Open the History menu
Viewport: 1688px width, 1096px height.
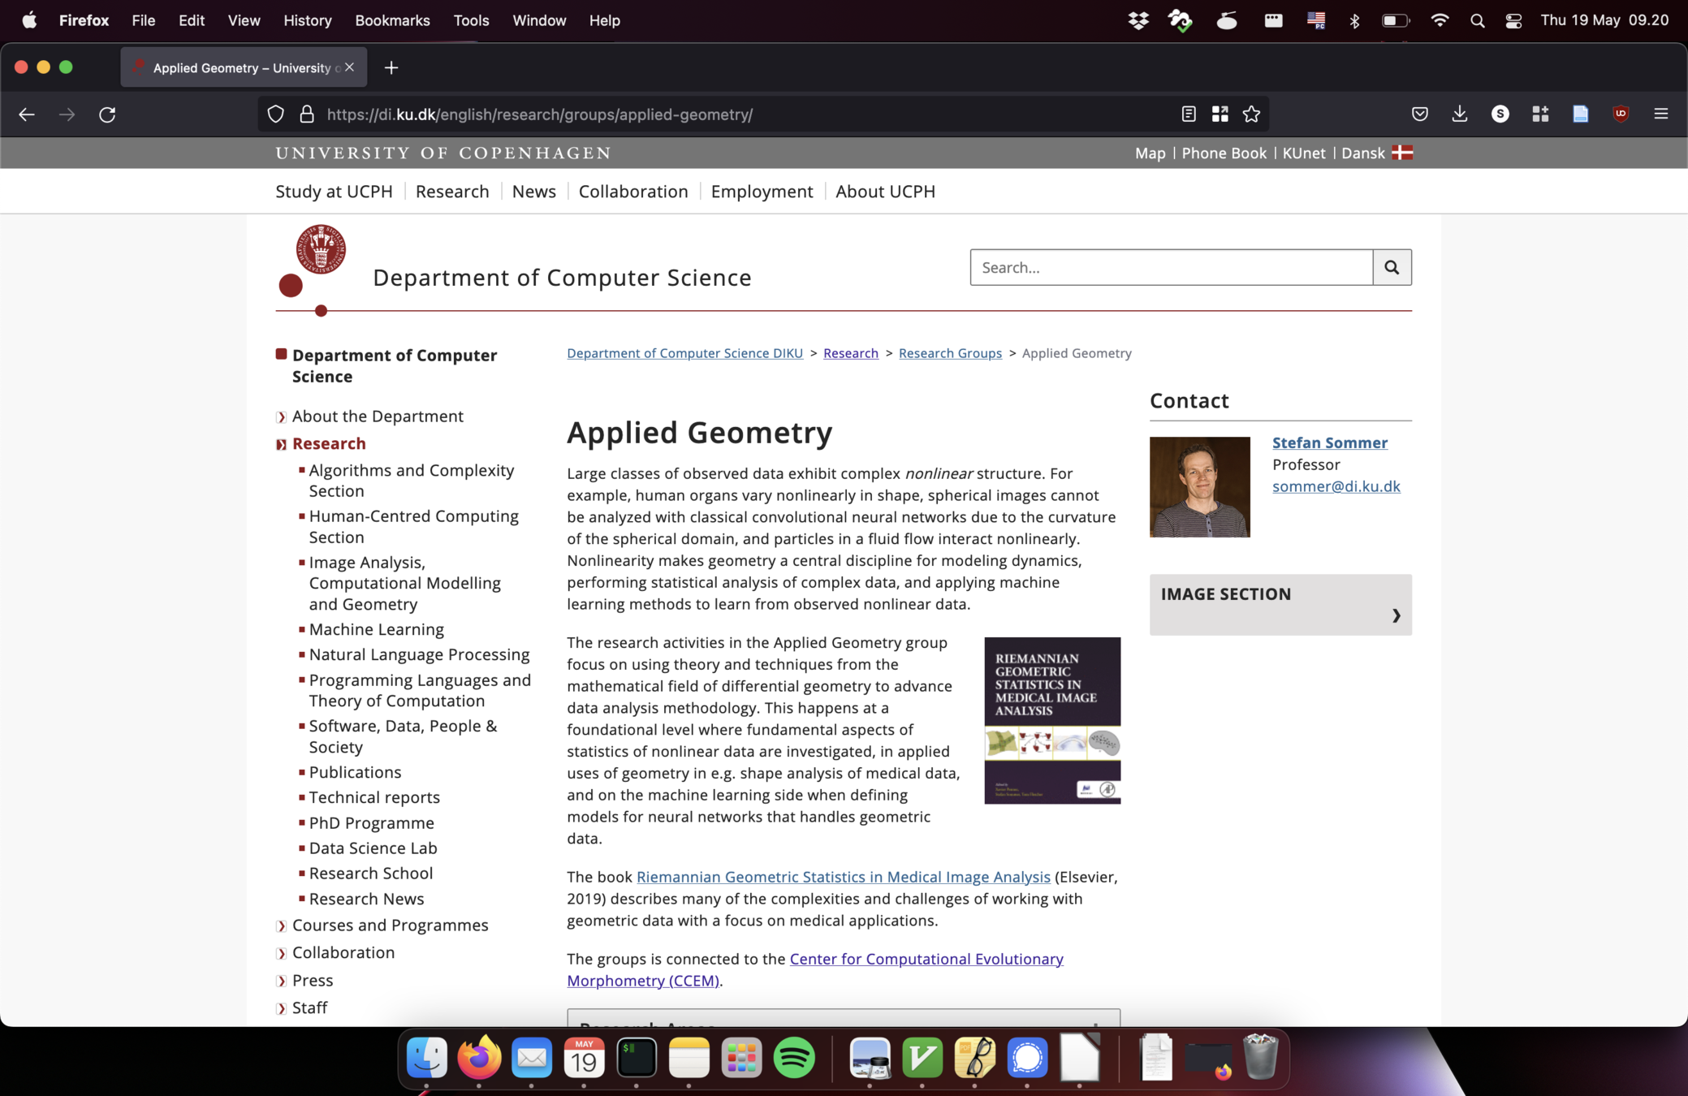[x=307, y=20]
